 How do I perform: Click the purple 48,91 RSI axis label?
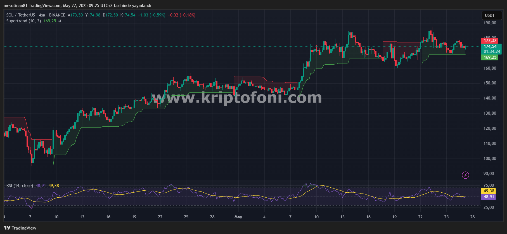click(489, 197)
